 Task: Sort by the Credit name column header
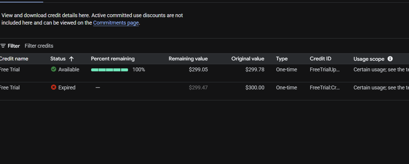[14, 59]
